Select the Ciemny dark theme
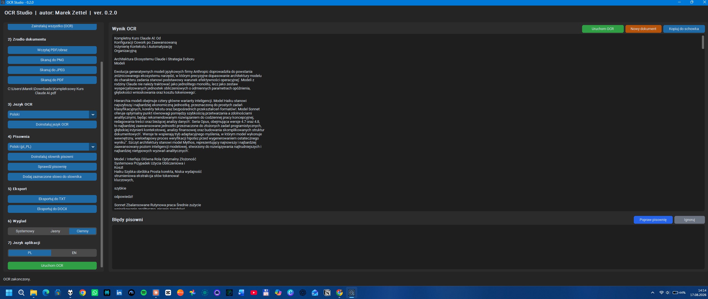The width and height of the screenshot is (708, 299). tap(83, 231)
